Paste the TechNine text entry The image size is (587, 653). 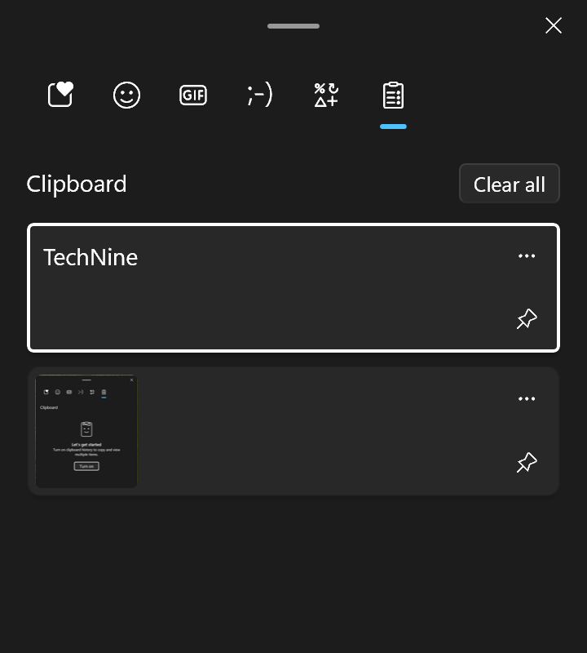pos(90,257)
